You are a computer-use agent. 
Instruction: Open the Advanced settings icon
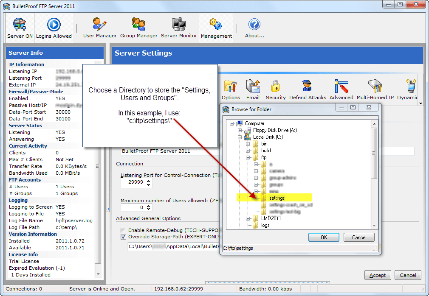[x=341, y=89]
